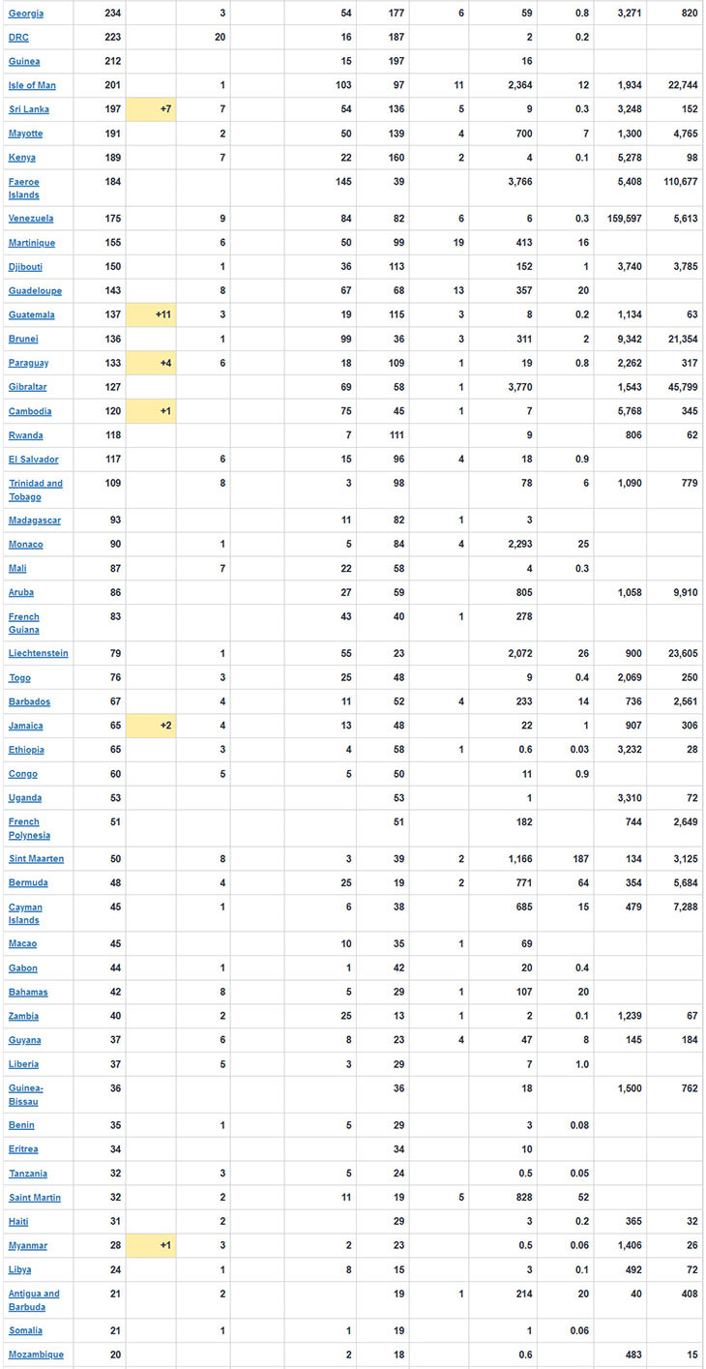Open the Sri Lanka country page

pyautogui.click(x=29, y=109)
